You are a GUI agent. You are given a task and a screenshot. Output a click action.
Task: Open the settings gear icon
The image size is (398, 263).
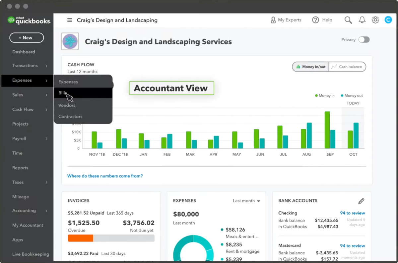point(375,20)
